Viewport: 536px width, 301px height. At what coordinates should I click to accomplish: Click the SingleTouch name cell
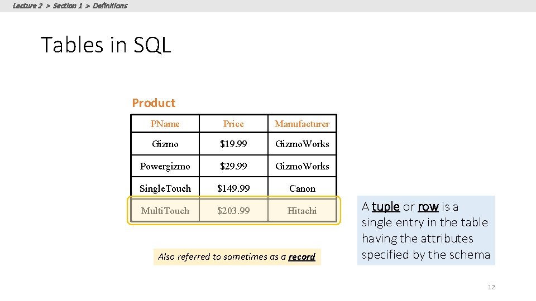(x=165, y=188)
